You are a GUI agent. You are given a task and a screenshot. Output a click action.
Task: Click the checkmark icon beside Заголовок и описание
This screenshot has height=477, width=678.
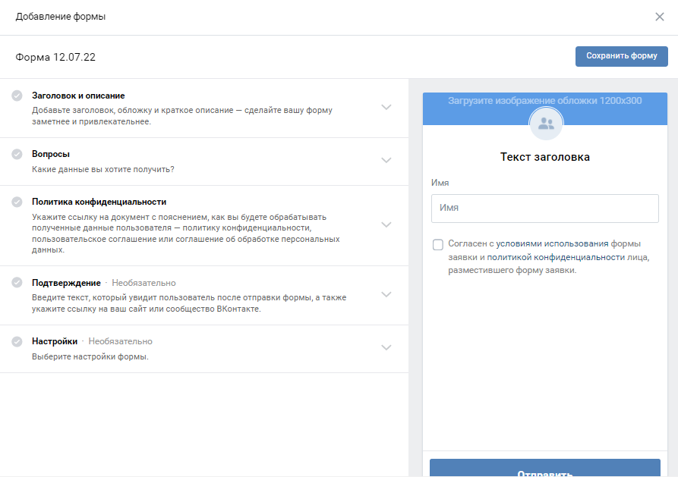17,96
